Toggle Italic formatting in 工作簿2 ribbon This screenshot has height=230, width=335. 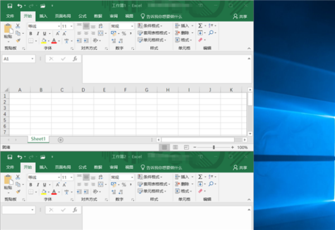(38, 184)
